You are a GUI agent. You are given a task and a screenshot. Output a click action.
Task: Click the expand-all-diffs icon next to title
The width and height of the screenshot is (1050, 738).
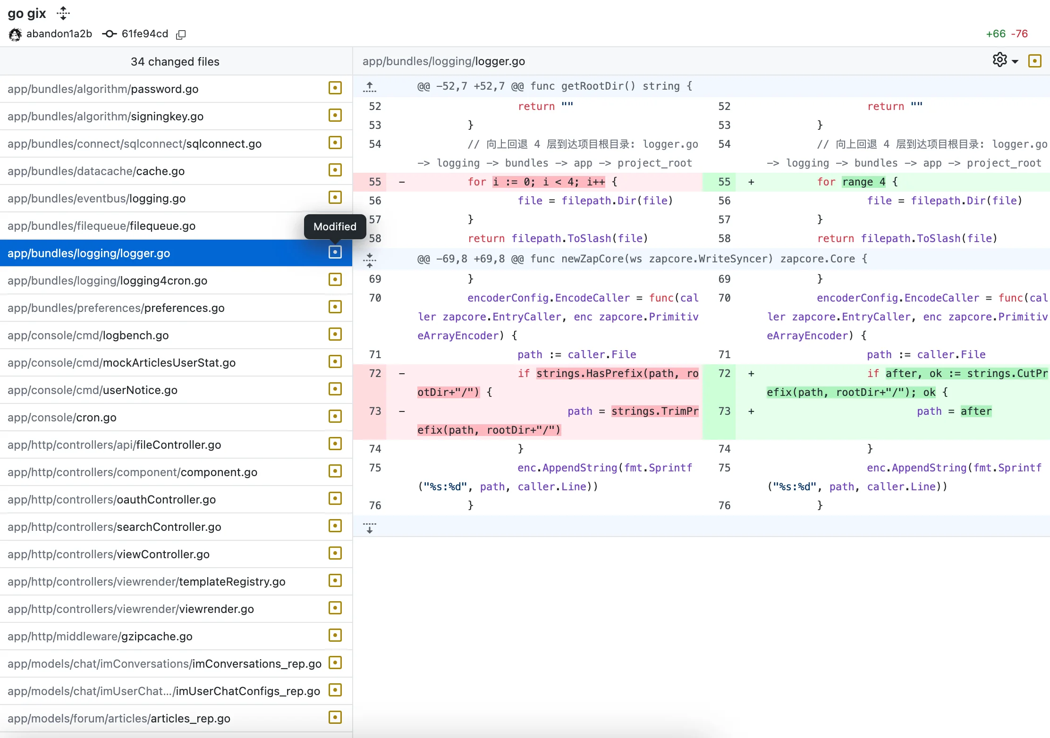(x=63, y=13)
